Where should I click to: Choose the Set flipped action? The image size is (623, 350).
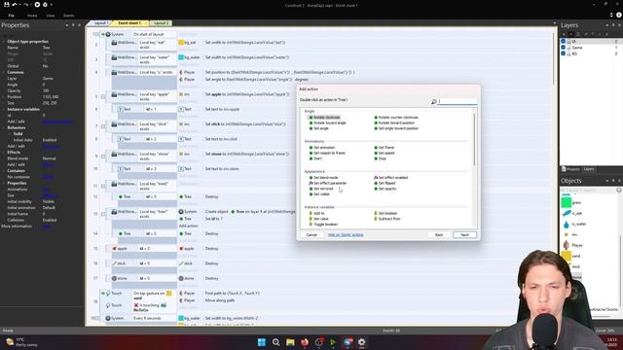point(385,184)
